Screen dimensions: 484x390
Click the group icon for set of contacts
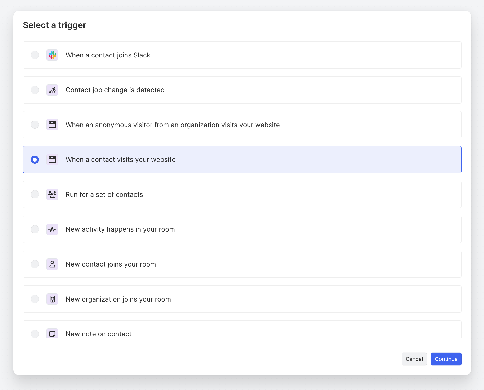pos(52,194)
